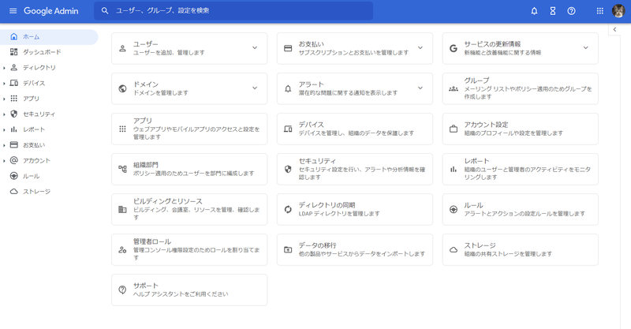The image size is (631, 329).
Task: Open the サポート help assistant card
Action: point(189,290)
